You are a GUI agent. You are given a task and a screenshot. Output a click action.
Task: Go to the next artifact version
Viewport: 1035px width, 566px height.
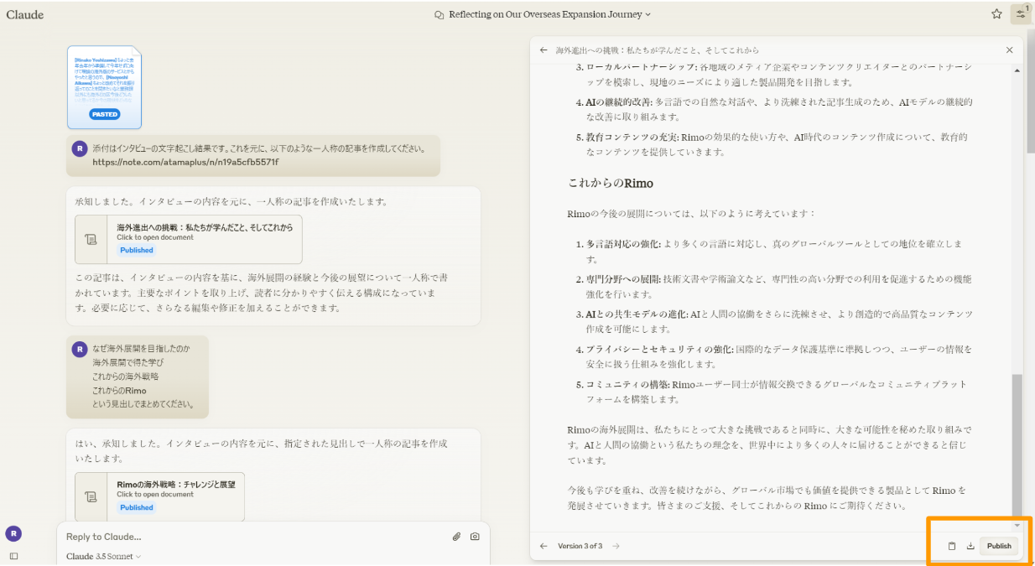616,547
